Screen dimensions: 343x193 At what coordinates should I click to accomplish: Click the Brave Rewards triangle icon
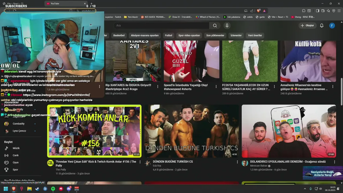(264, 11)
